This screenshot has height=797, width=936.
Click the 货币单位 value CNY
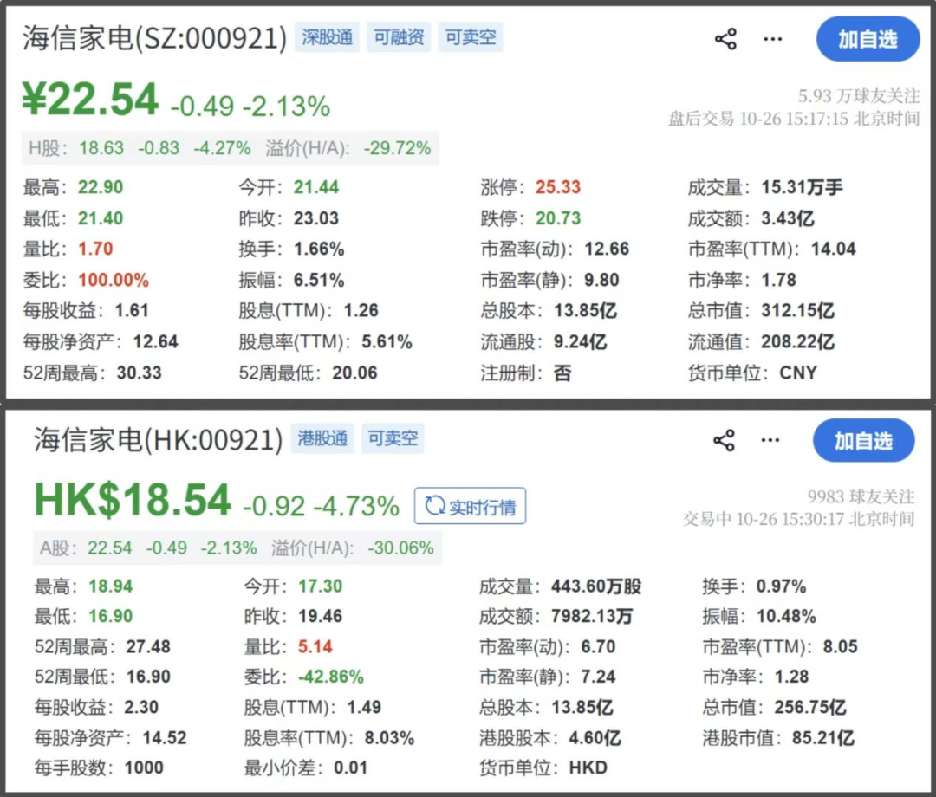[x=798, y=373]
